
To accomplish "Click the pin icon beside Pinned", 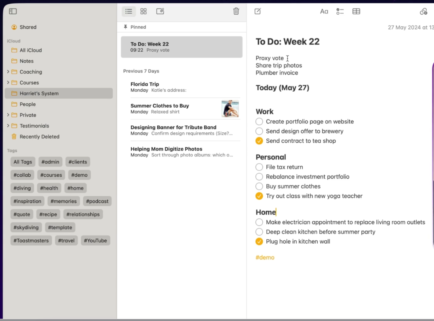I will (x=125, y=27).
